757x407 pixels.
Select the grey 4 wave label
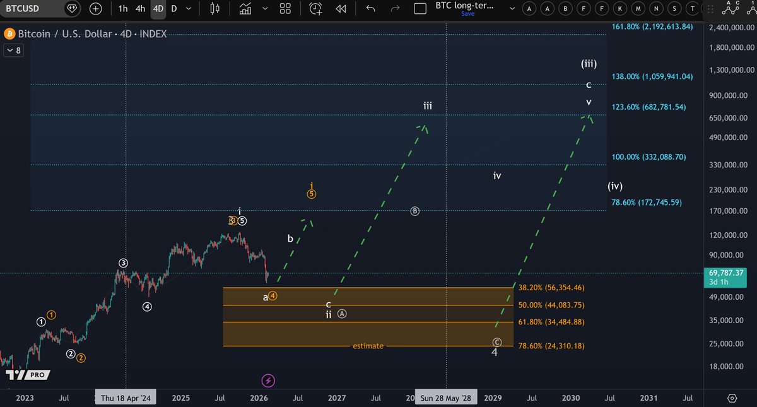coord(495,351)
